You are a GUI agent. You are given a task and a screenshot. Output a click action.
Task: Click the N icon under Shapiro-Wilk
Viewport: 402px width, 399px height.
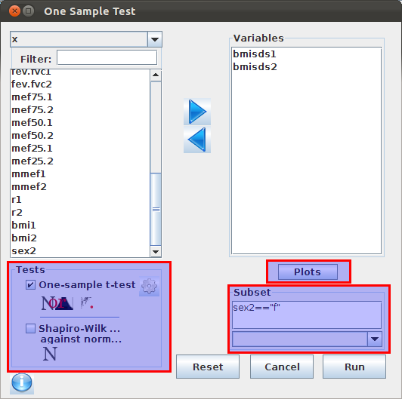[x=50, y=354]
